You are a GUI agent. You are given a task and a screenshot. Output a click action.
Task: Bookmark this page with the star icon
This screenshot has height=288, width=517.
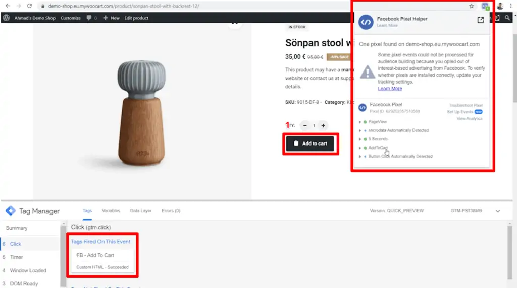click(x=471, y=6)
